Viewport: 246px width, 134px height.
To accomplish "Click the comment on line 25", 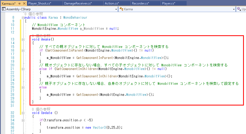I will click(x=139, y=84).
